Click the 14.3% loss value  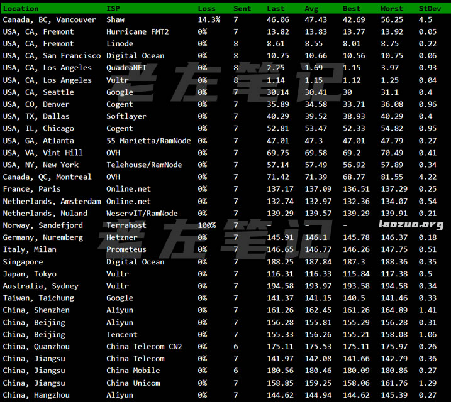(209, 20)
